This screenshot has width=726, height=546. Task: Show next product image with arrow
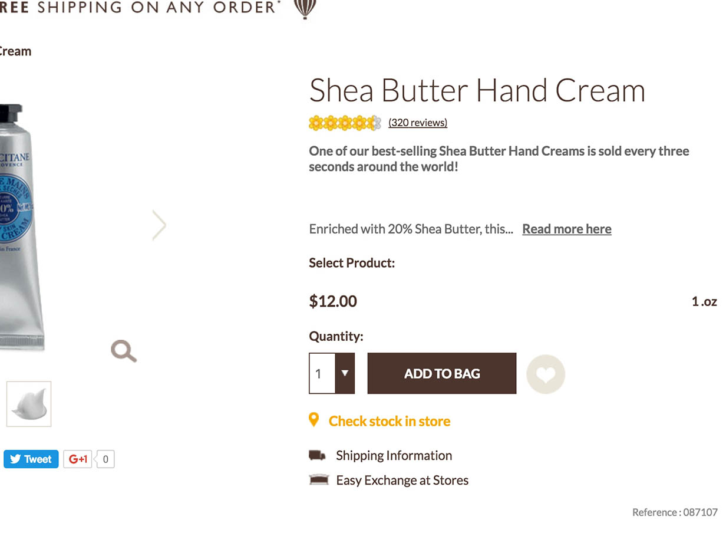[x=159, y=225]
